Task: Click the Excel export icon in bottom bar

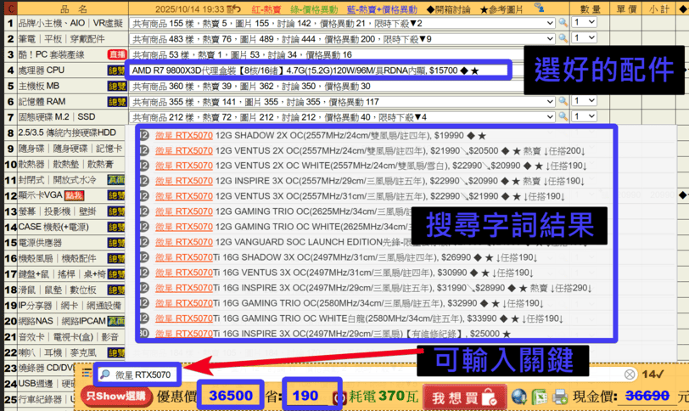Action: [540, 397]
